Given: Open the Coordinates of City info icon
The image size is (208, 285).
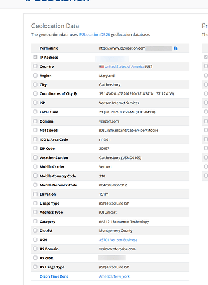Looking at the screenshot, I should [x=75, y=94].
